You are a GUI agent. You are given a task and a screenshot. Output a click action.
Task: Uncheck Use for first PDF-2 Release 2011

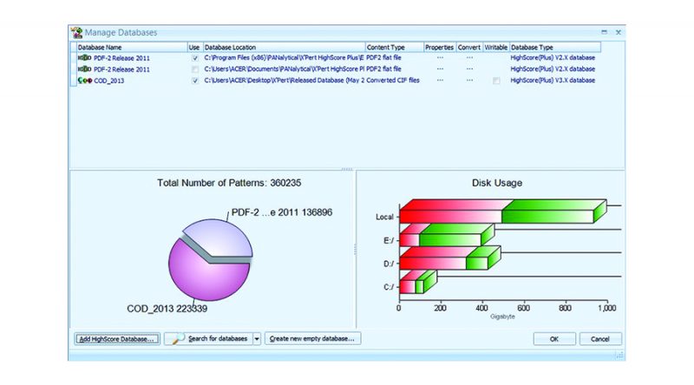tap(195, 58)
